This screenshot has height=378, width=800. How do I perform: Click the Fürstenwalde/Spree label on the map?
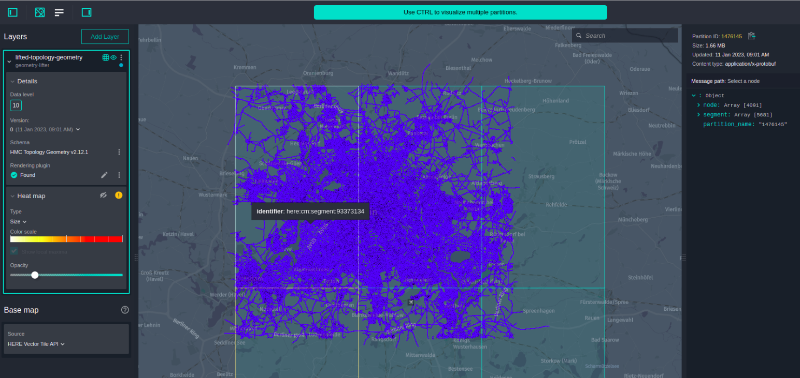(x=604, y=301)
